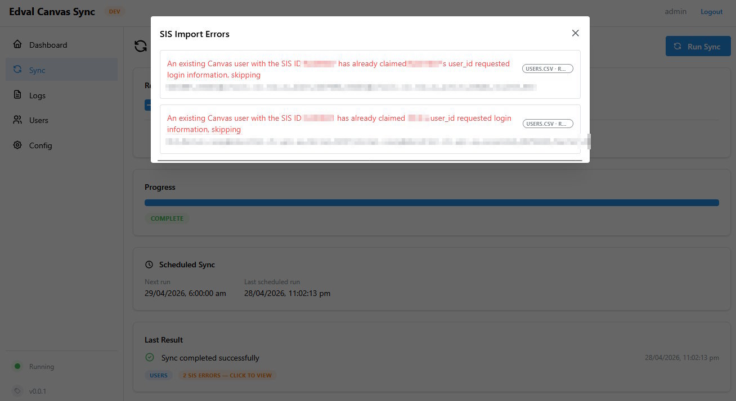Click the DEV environment badge
The image size is (736, 401).
[x=114, y=12]
